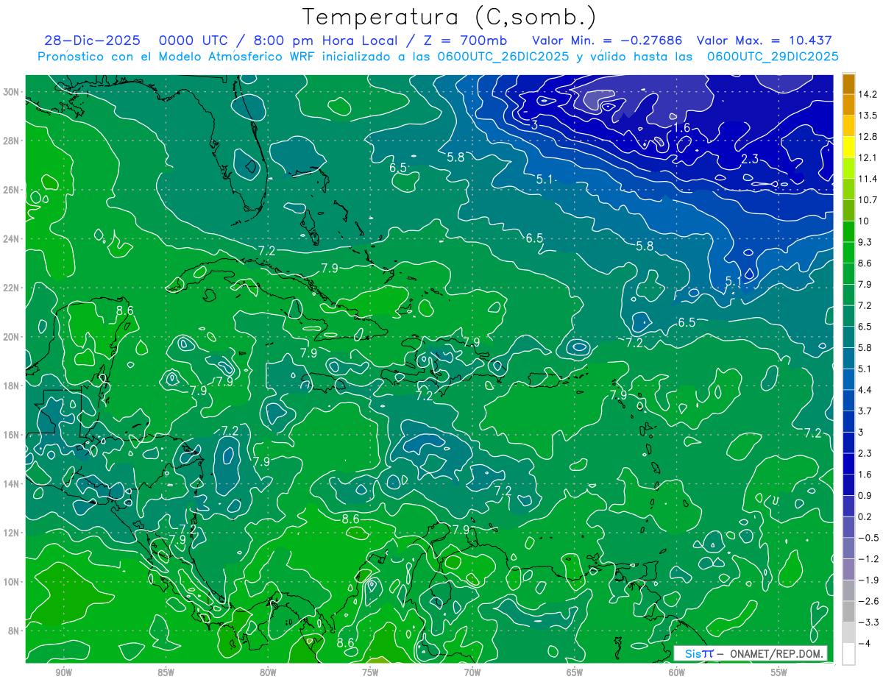Click the 1.6 contour label on the map
The width and height of the screenshot is (883, 682).
pos(682,128)
